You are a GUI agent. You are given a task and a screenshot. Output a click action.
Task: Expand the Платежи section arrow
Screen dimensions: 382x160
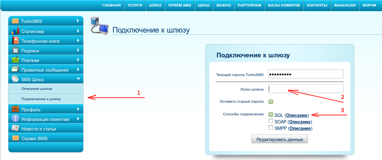pyautogui.click(x=78, y=60)
